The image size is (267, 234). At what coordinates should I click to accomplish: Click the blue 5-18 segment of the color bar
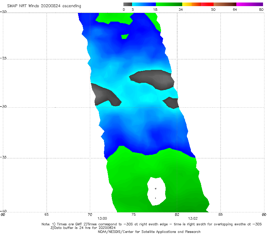point(144,4)
